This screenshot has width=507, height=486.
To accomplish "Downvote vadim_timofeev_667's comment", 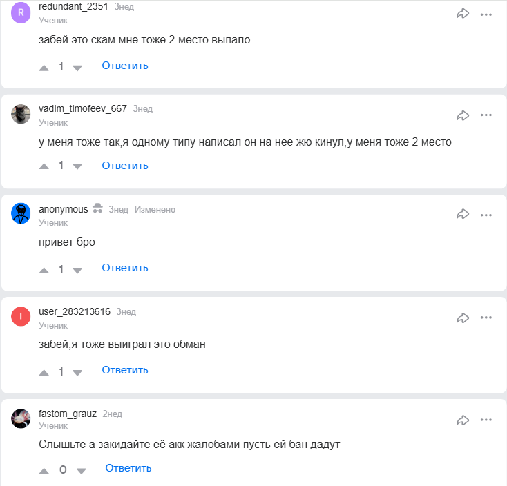I will (77, 166).
